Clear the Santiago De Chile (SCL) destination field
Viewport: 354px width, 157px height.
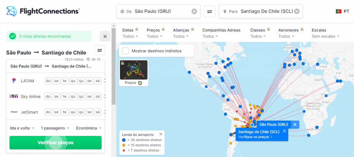pyautogui.click(x=297, y=11)
